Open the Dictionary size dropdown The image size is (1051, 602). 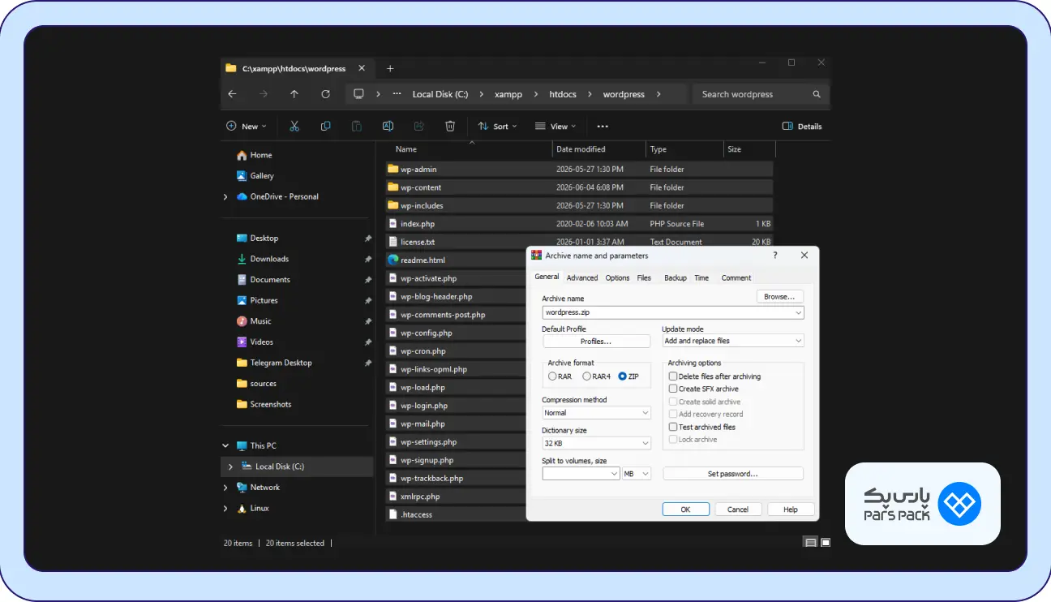(x=646, y=443)
